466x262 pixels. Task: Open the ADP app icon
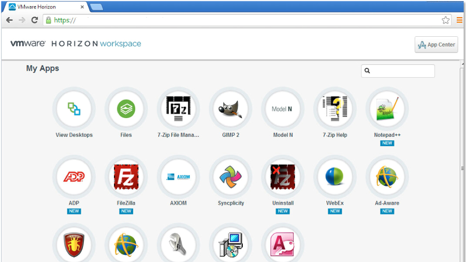74,177
